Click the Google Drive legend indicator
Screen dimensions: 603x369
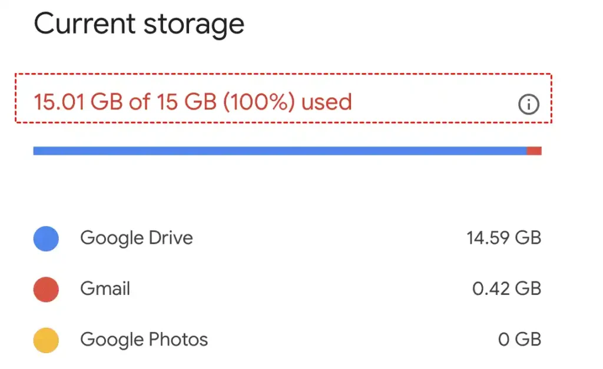[x=45, y=238]
